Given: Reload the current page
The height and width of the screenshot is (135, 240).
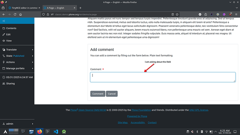Looking at the screenshot, I should pyautogui.click(x=15, y=14).
